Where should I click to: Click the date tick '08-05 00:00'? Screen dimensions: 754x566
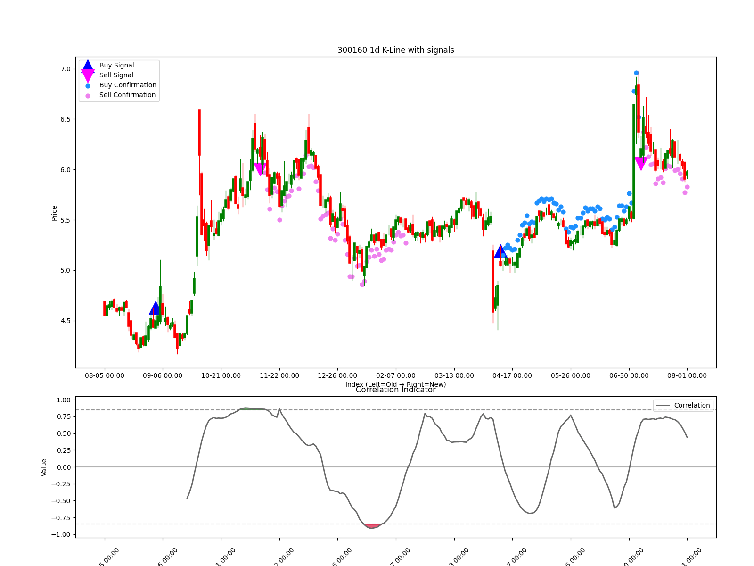105,375
